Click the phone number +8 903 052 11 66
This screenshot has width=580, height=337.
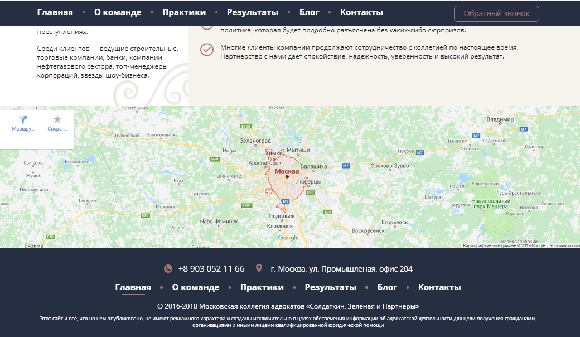tap(211, 269)
